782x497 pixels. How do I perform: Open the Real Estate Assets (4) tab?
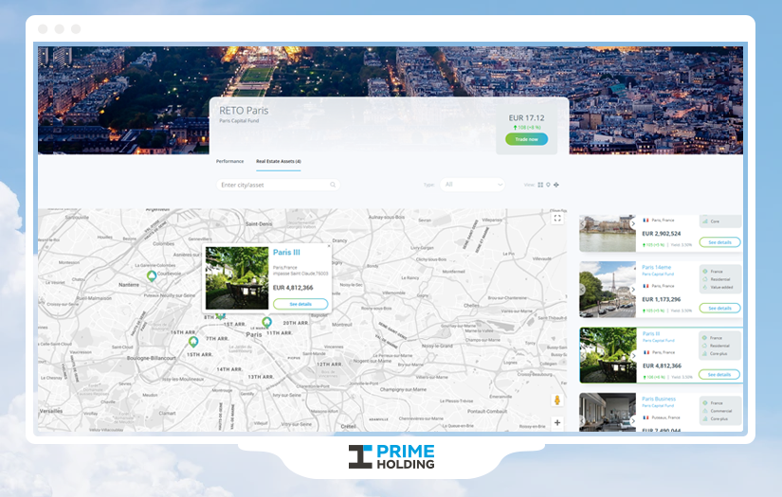pos(279,161)
